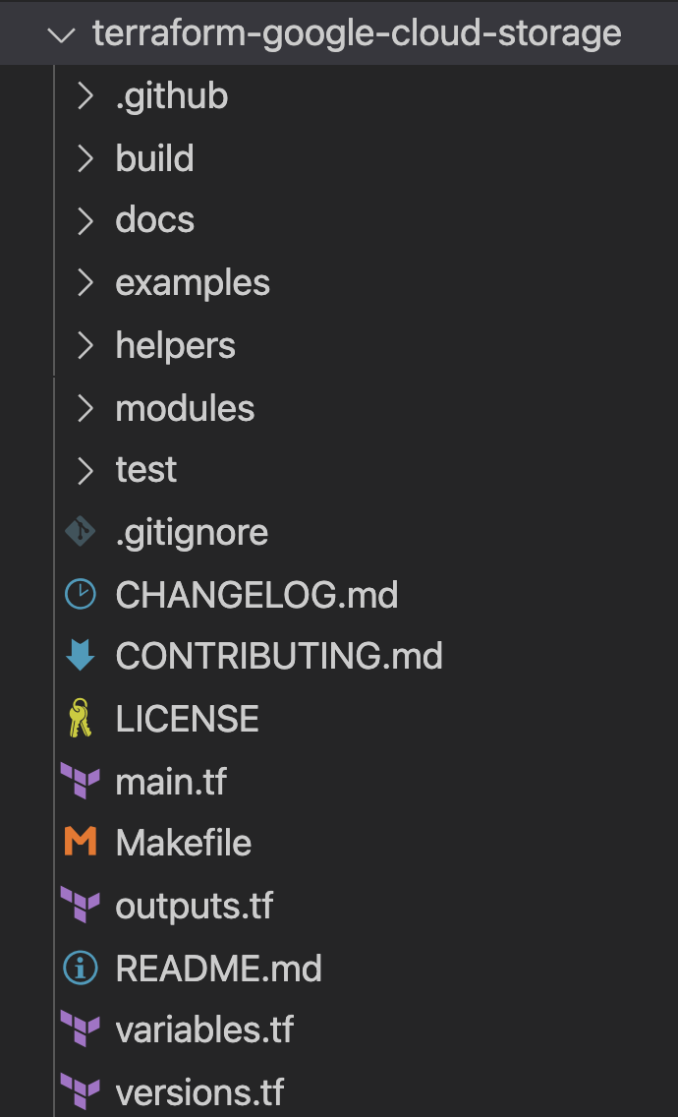Collapse the terraform-google-cloud-storage root folder
Viewport: 678px width, 1117px height.
[x=61, y=34]
